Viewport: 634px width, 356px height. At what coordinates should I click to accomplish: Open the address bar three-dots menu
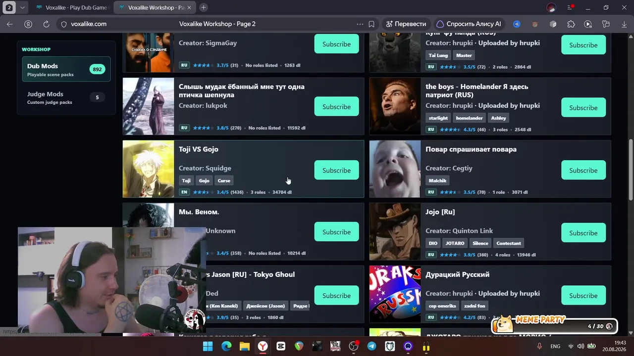(360, 24)
